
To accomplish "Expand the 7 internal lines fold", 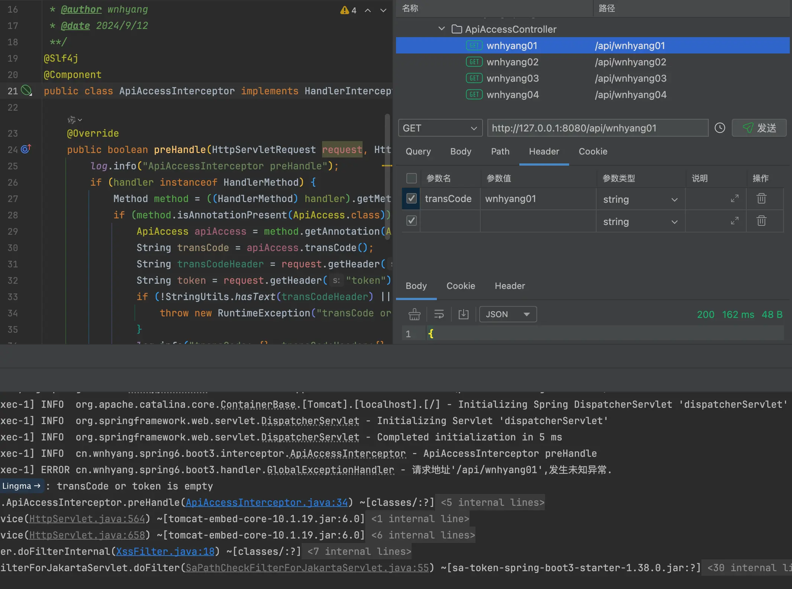I will coord(359,551).
